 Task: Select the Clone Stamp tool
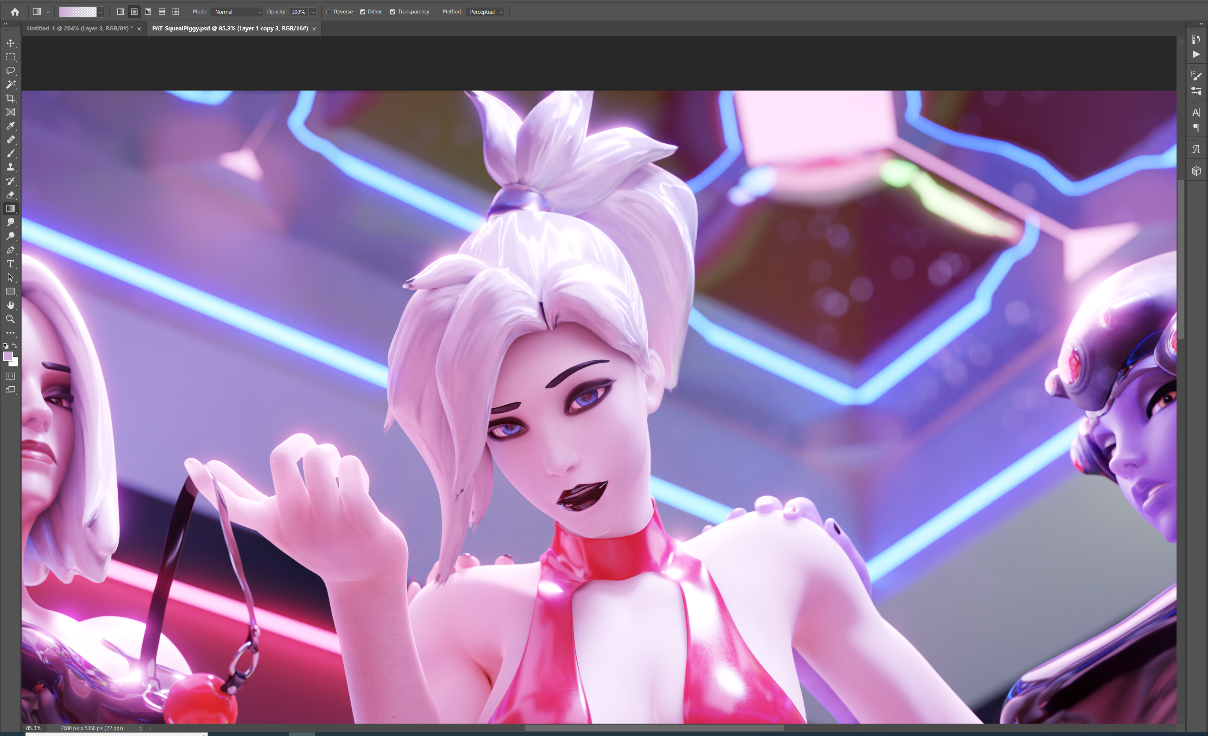[x=10, y=167]
